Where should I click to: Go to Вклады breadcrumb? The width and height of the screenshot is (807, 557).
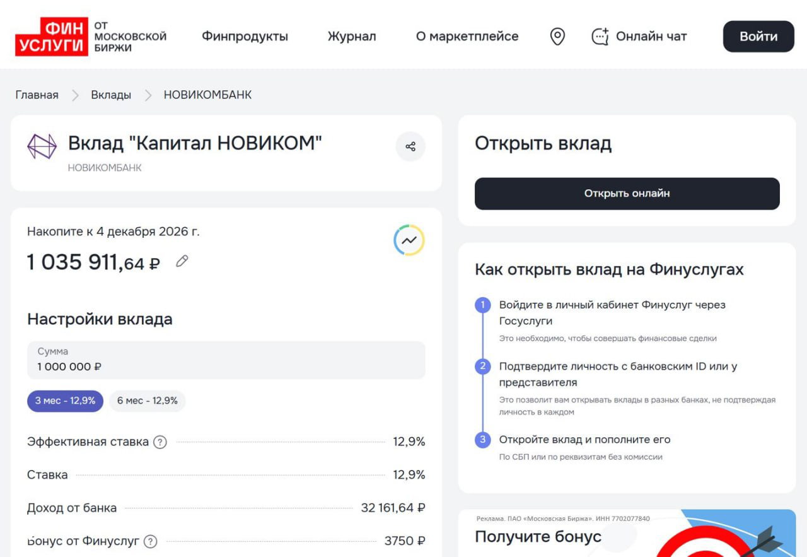(111, 95)
